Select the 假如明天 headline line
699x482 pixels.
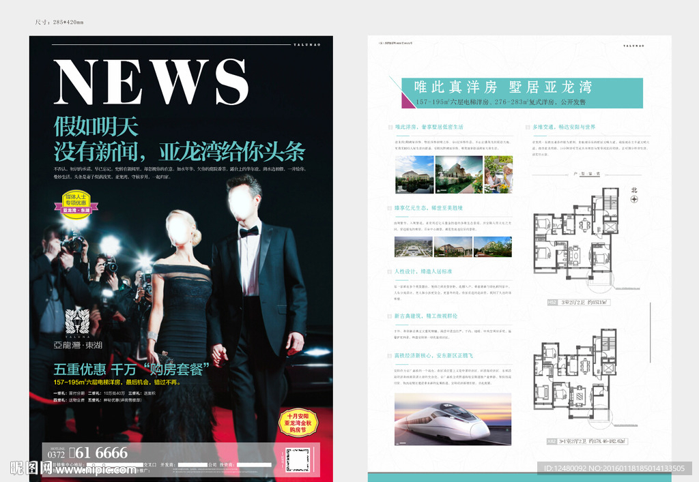[96, 127]
